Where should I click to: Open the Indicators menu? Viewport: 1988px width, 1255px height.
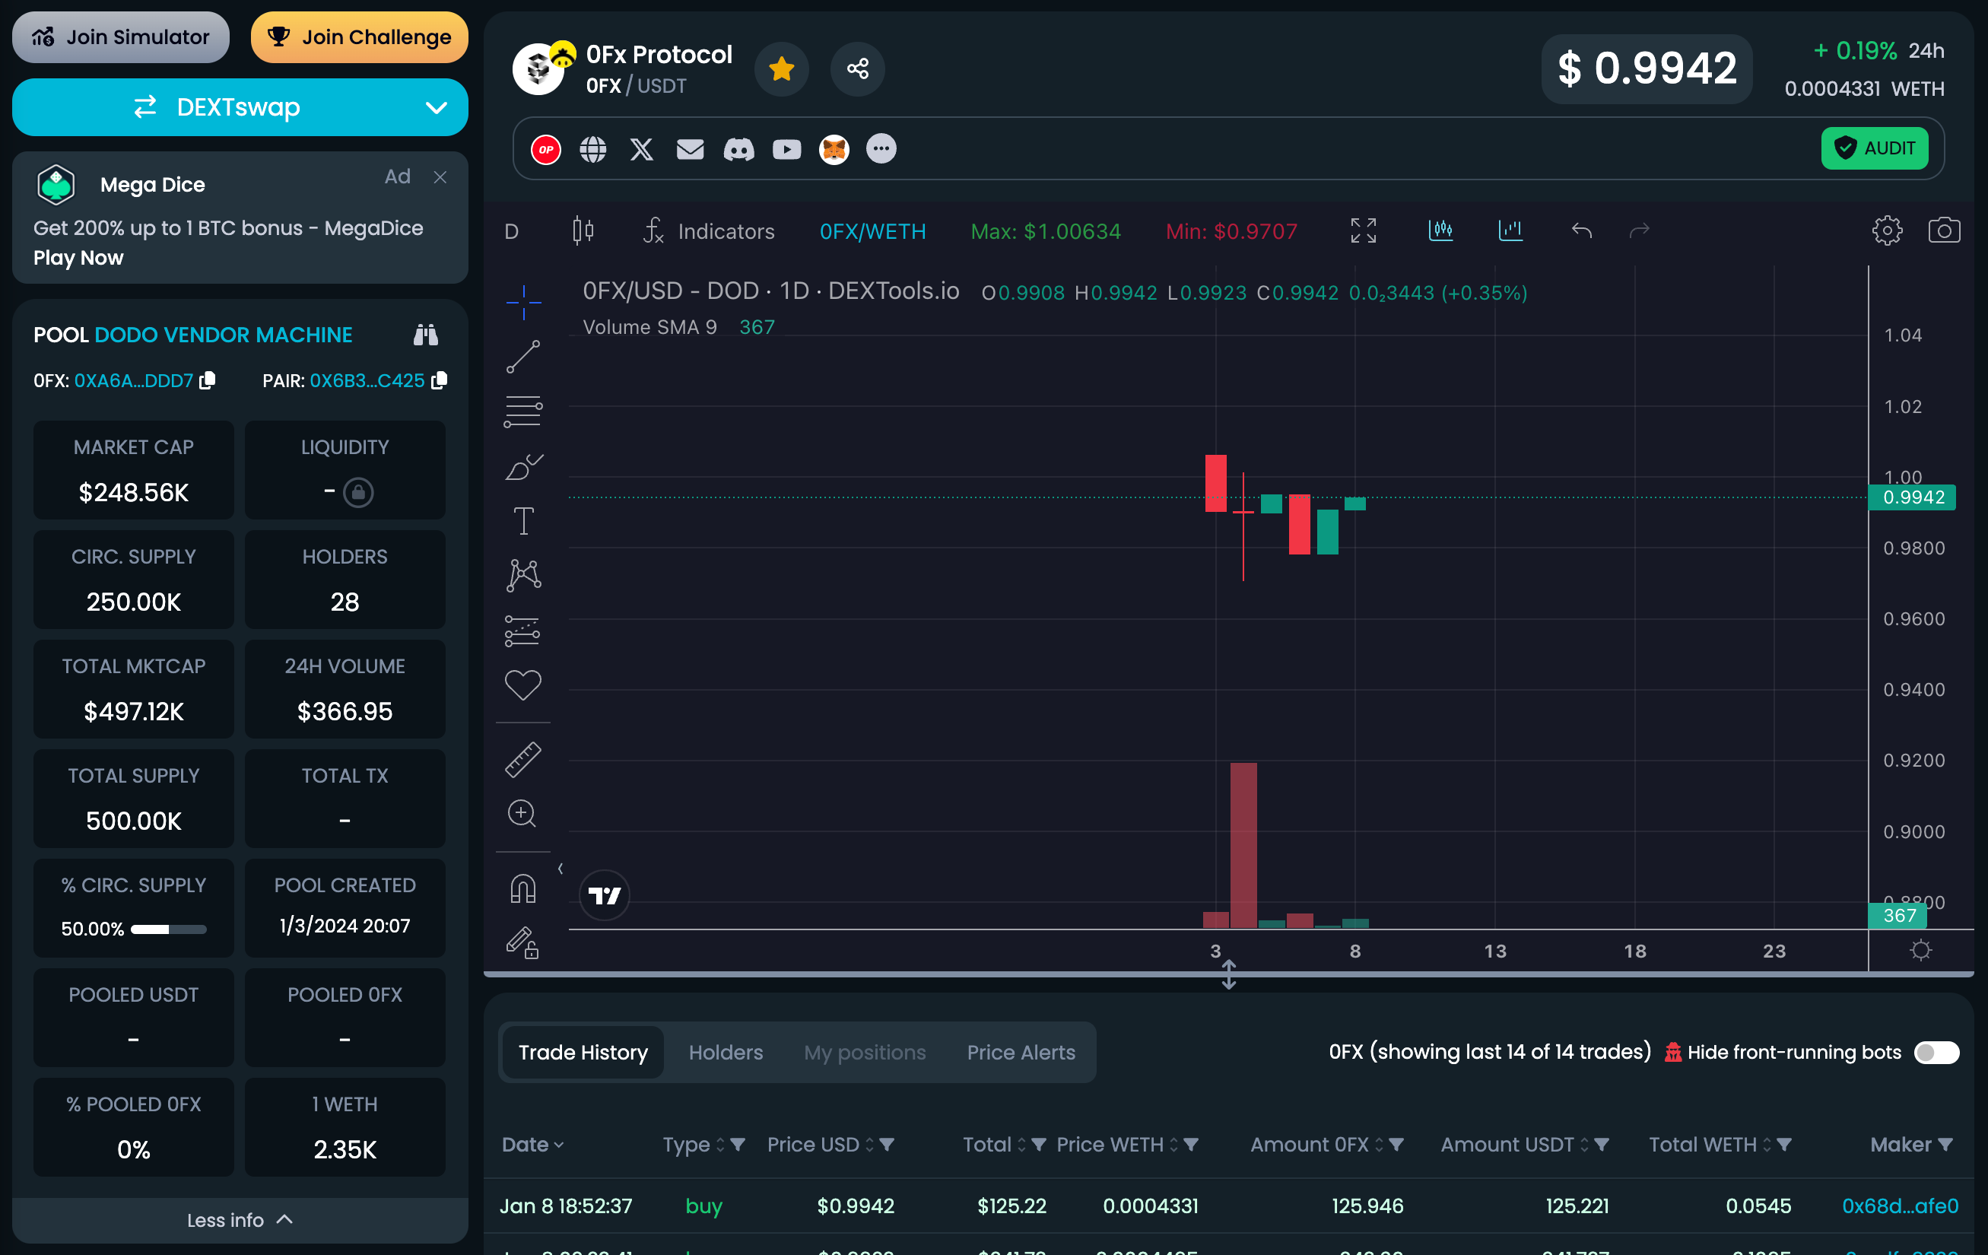point(709,231)
